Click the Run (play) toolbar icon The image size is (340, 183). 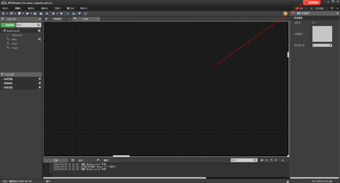[x=28, y=13]
